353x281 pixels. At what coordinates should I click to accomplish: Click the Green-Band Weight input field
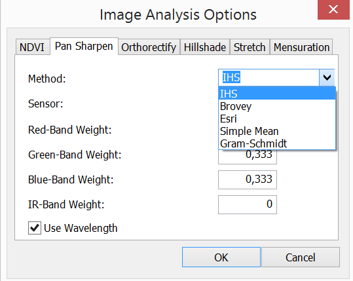[248, 157]
